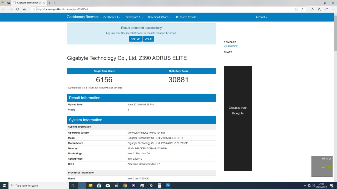
Task: Click the Add notes pen icon
Action: [x=319, y=9]
